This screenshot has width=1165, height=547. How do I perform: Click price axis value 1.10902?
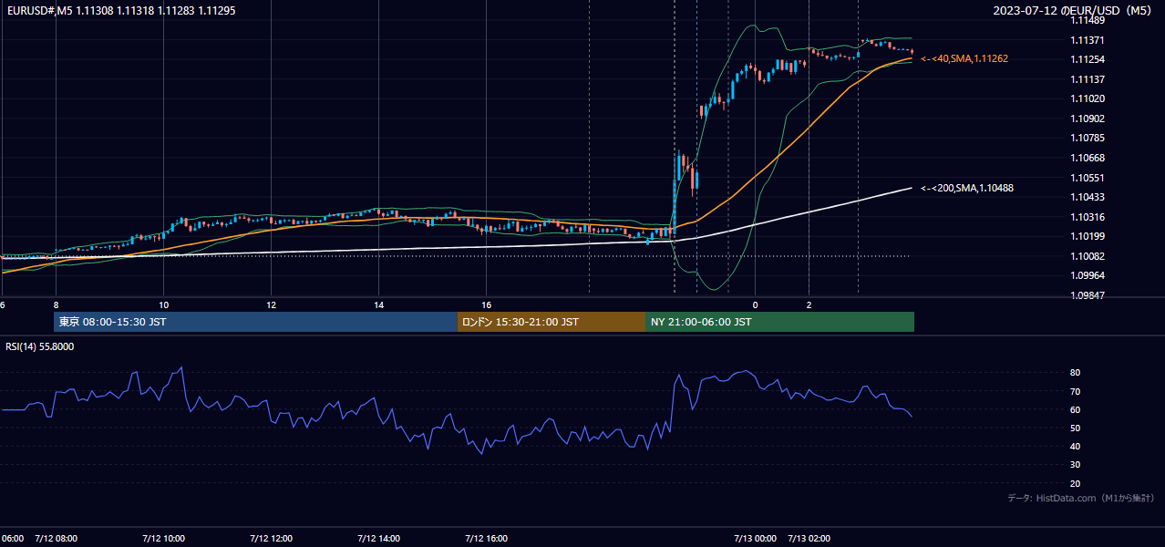[1088, 119]
